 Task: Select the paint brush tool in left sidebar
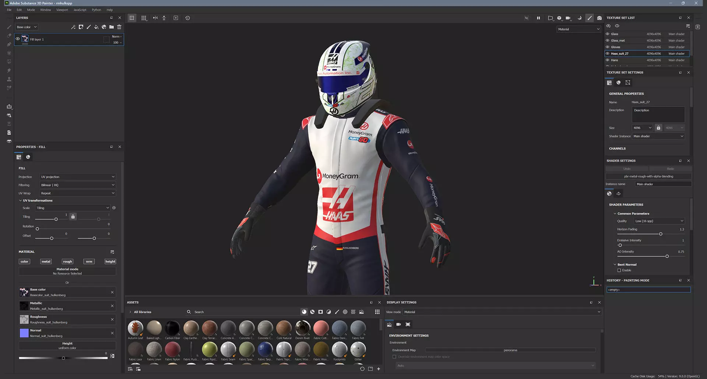point(9,27)
